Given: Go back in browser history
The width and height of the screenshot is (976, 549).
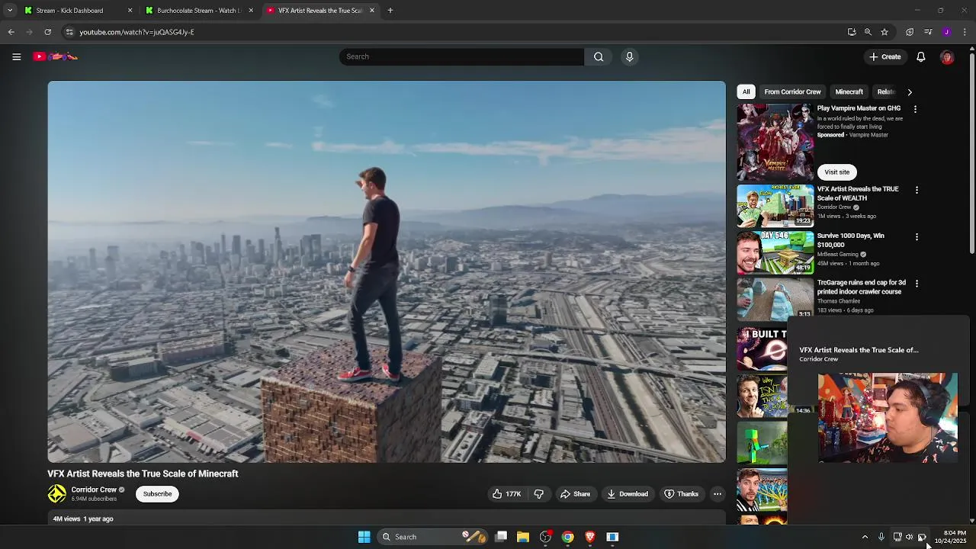Looking at the screenshot, I should tap(11, 32).
